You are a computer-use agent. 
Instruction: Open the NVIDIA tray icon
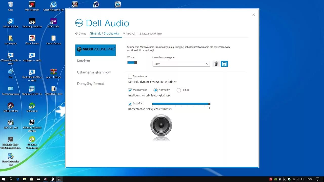click(x=275, y=179)
